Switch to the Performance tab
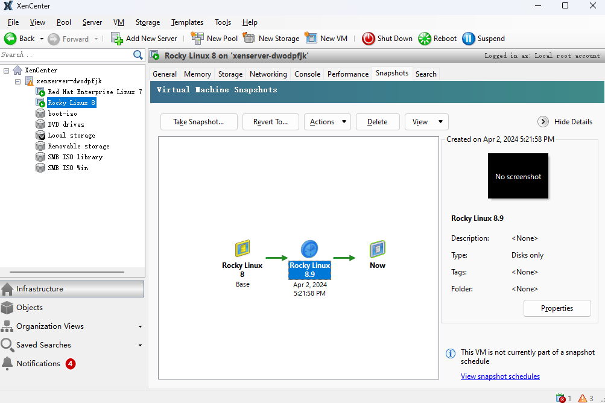This screenshot has height=403, width=605. point(348,74)
